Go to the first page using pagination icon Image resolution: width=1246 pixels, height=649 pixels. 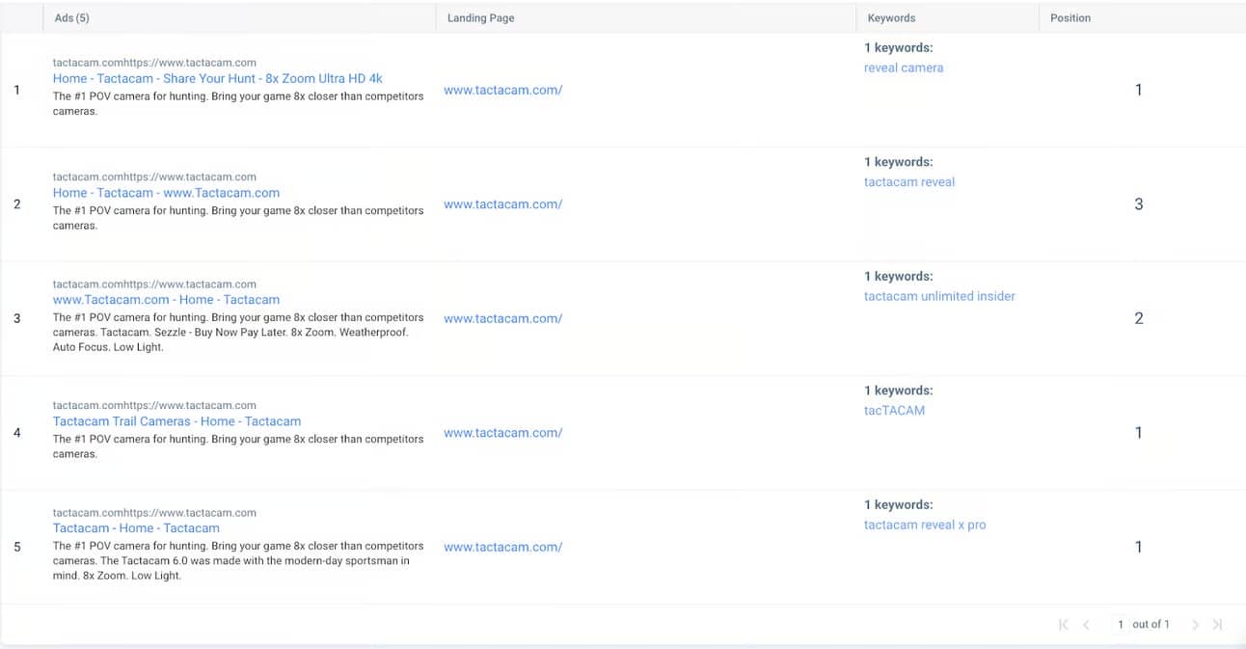(1063, 625)
